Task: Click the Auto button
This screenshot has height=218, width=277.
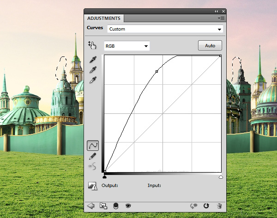Action: pyautogui.click(x=210, y=45)
